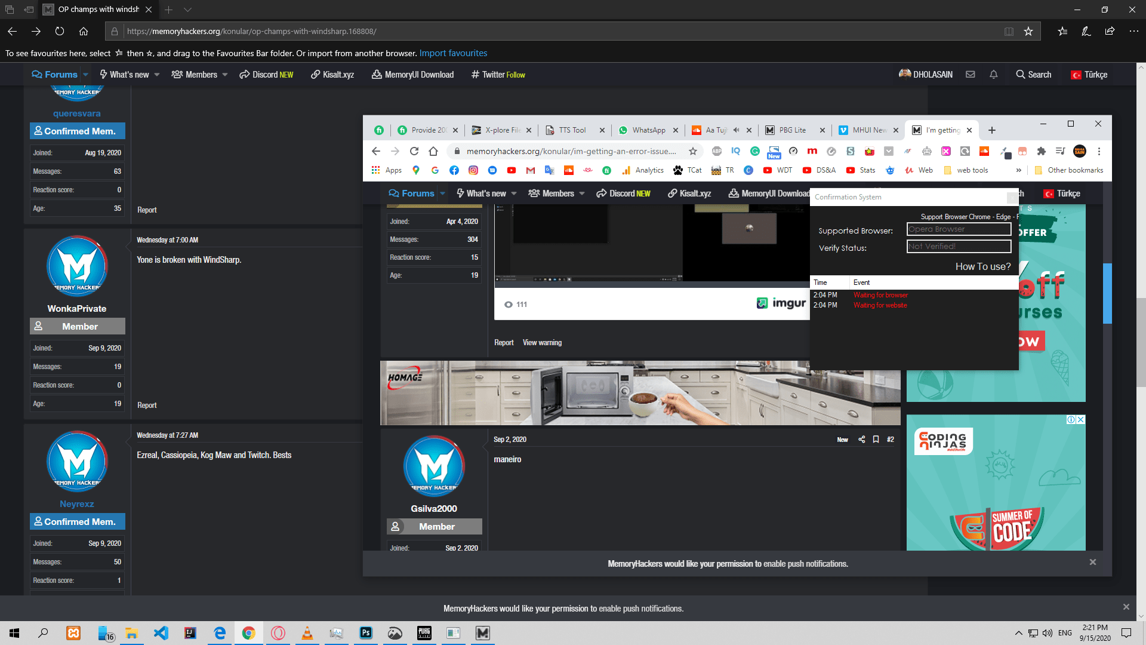
Task: Open forum Search
Action: 1034,75
